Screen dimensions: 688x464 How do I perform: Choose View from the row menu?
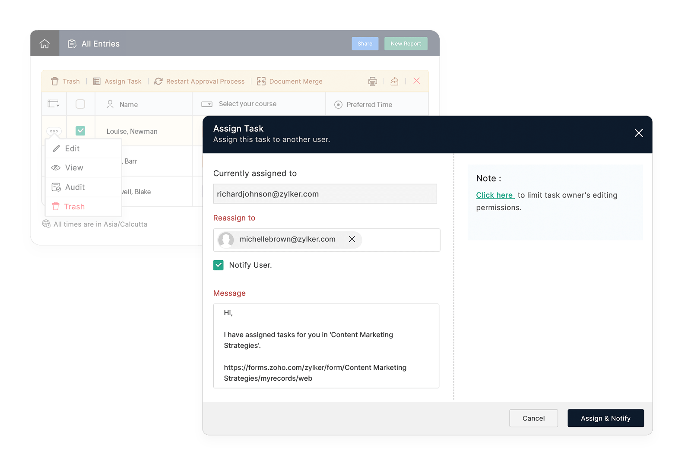tap(83, 168)
